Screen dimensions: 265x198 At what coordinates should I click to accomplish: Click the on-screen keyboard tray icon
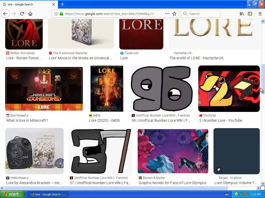(x=227, y=194)
